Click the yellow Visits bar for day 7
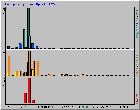Screen dimensions: 140x110 (x=32, y=73)
